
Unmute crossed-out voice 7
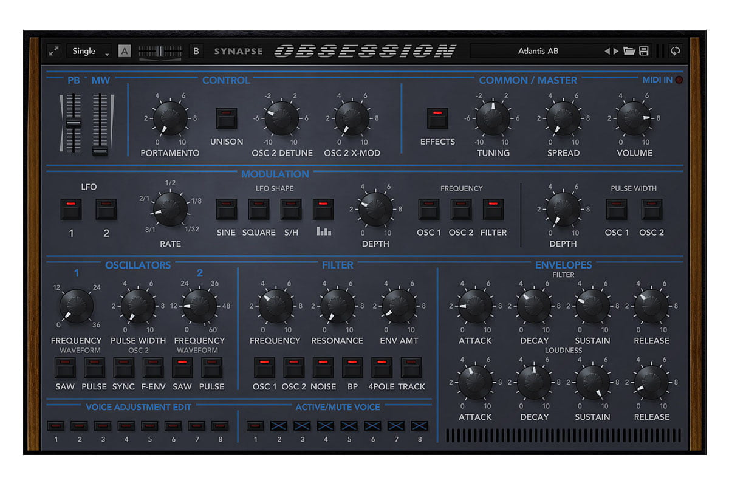tap(396, 426)
